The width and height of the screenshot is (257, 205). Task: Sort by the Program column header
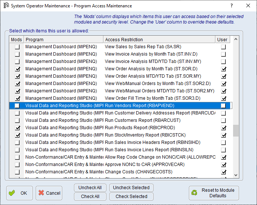point(63,39)
